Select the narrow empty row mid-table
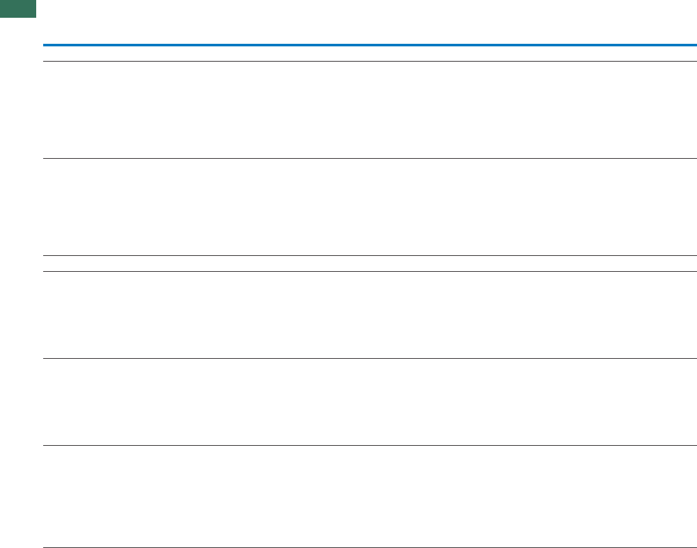The image size is (697, 548). point(369,264)
